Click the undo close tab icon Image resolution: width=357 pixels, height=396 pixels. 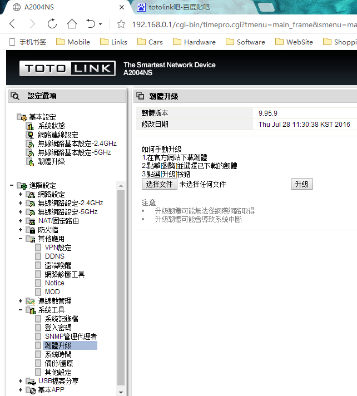coord(91,24)
